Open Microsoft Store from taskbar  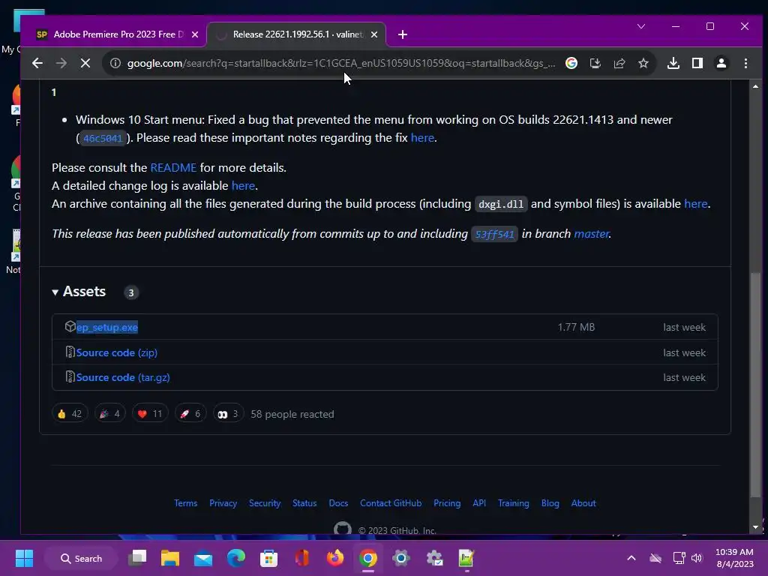click(x=268, y=558)
